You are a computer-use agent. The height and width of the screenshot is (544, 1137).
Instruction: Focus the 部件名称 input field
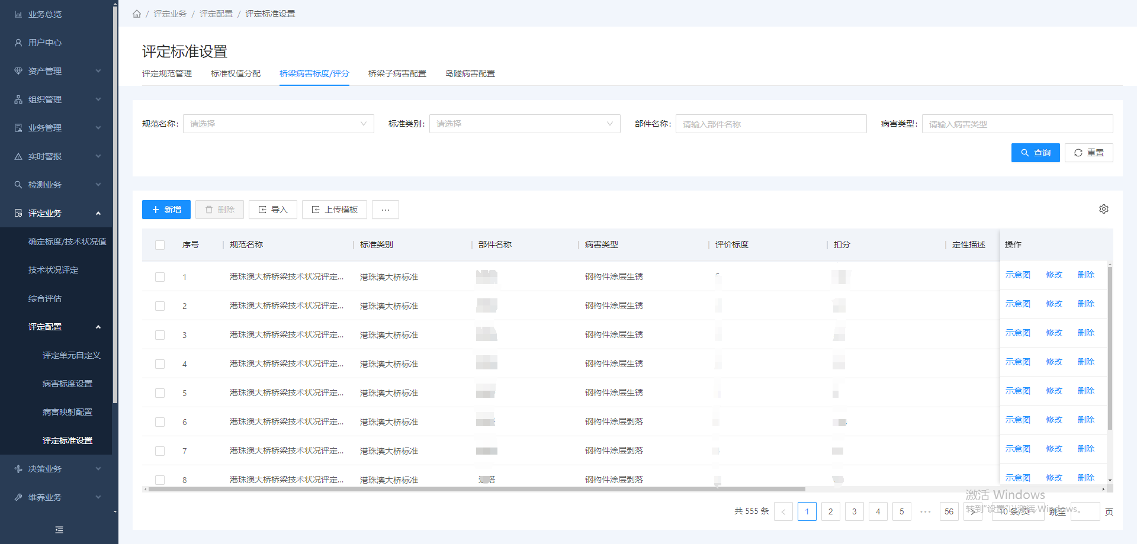click(x=771, y=124)
